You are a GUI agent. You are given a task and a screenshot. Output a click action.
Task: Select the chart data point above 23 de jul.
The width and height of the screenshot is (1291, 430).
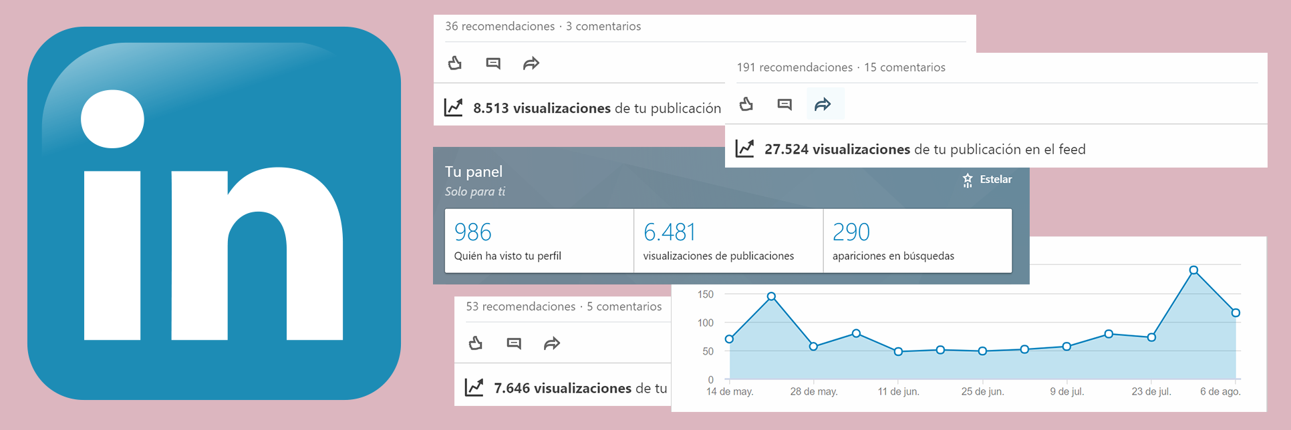(x=1151, y=337)
